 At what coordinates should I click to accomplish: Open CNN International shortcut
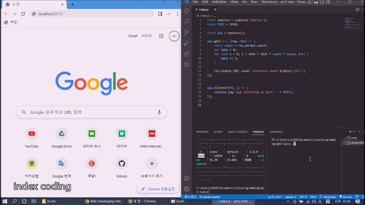coord(152,138)
